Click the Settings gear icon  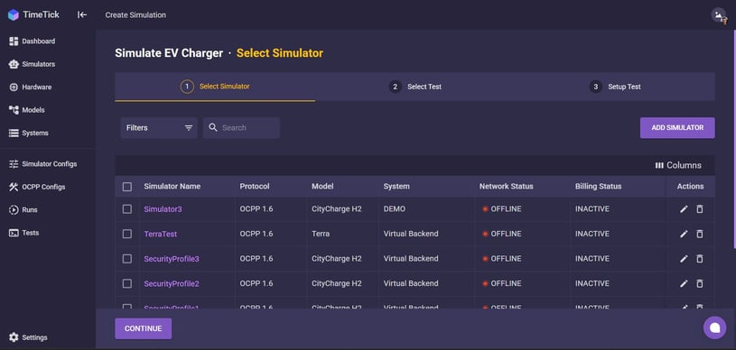tap(14, 337)
